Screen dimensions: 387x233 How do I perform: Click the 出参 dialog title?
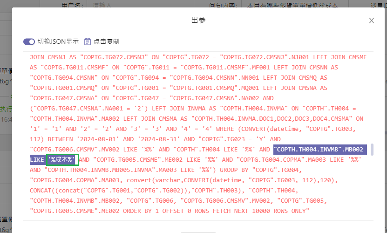[x=198, y=20]
